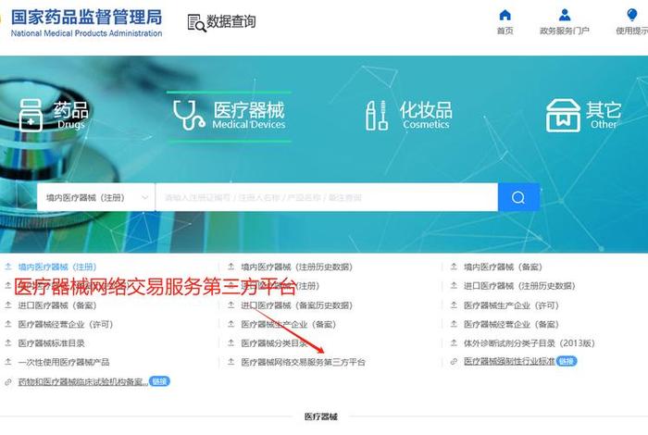Open 医疗器械标准目录 link
The width and height of the screenshot is (648, 435).
click(x=51, y=342)
